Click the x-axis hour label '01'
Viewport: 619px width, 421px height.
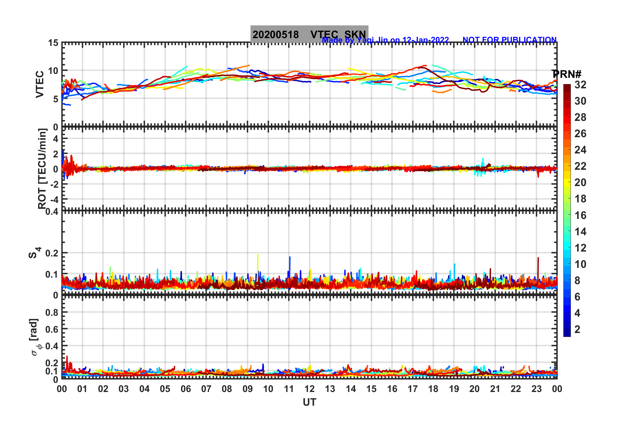pos(82,389)
